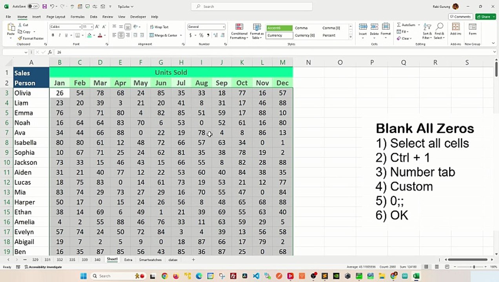Increase cell indent
The width and height of the screenshot is (499, 282).
143,35
